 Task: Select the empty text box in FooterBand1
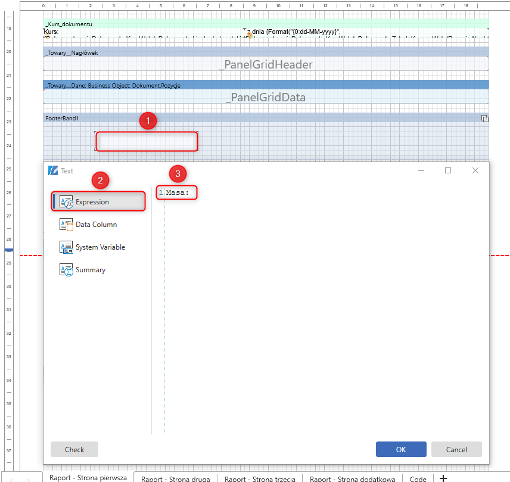pyautogui.click(x=147, y=141)
